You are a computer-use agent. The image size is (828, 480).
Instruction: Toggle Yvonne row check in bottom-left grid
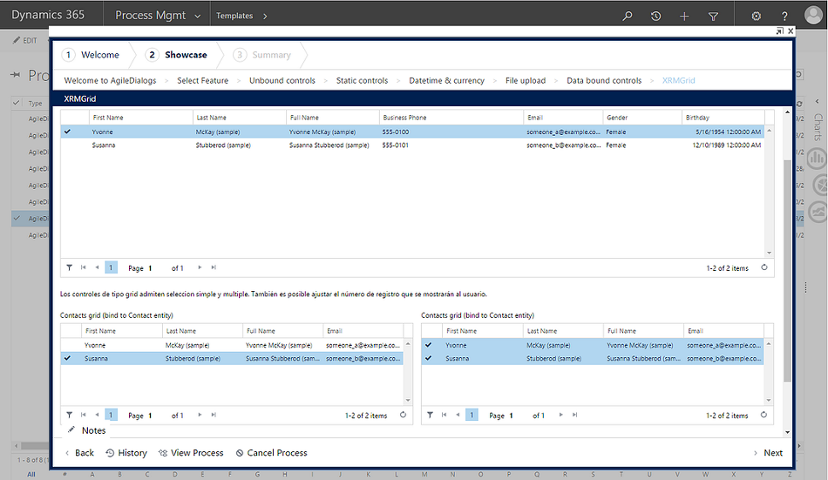pyautogui.click(x=67, y=345)
